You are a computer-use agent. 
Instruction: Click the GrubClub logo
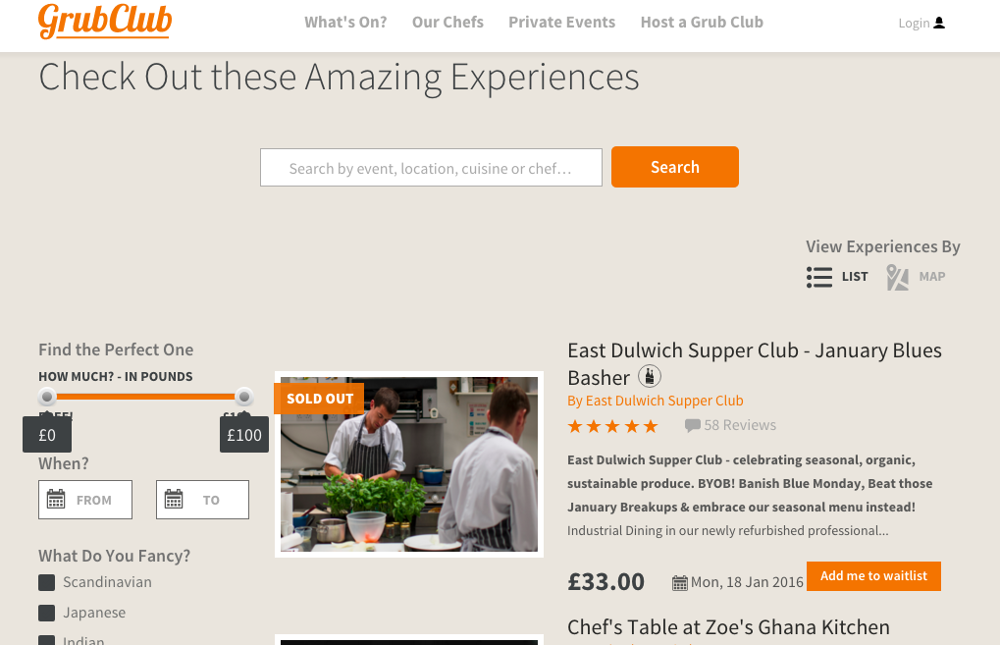coord(105,21)
